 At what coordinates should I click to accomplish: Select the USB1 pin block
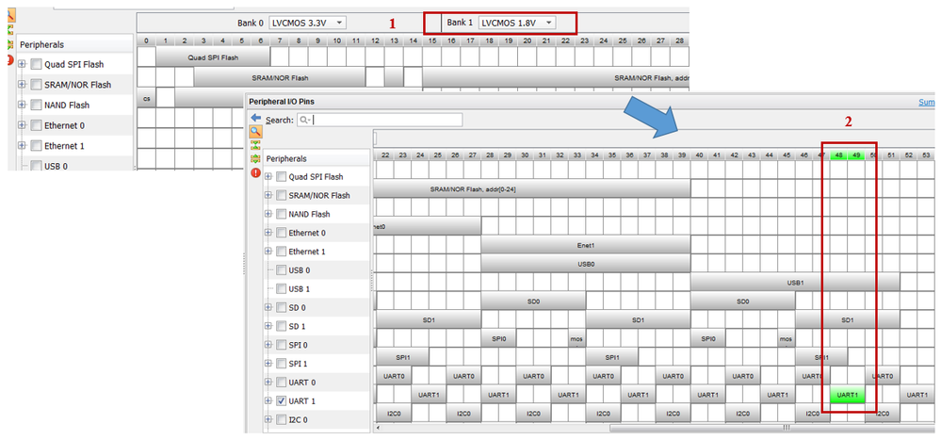(795, 283)
